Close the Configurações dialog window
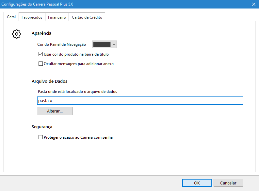This screenshot has height=191, width=259. coord(253,4)
